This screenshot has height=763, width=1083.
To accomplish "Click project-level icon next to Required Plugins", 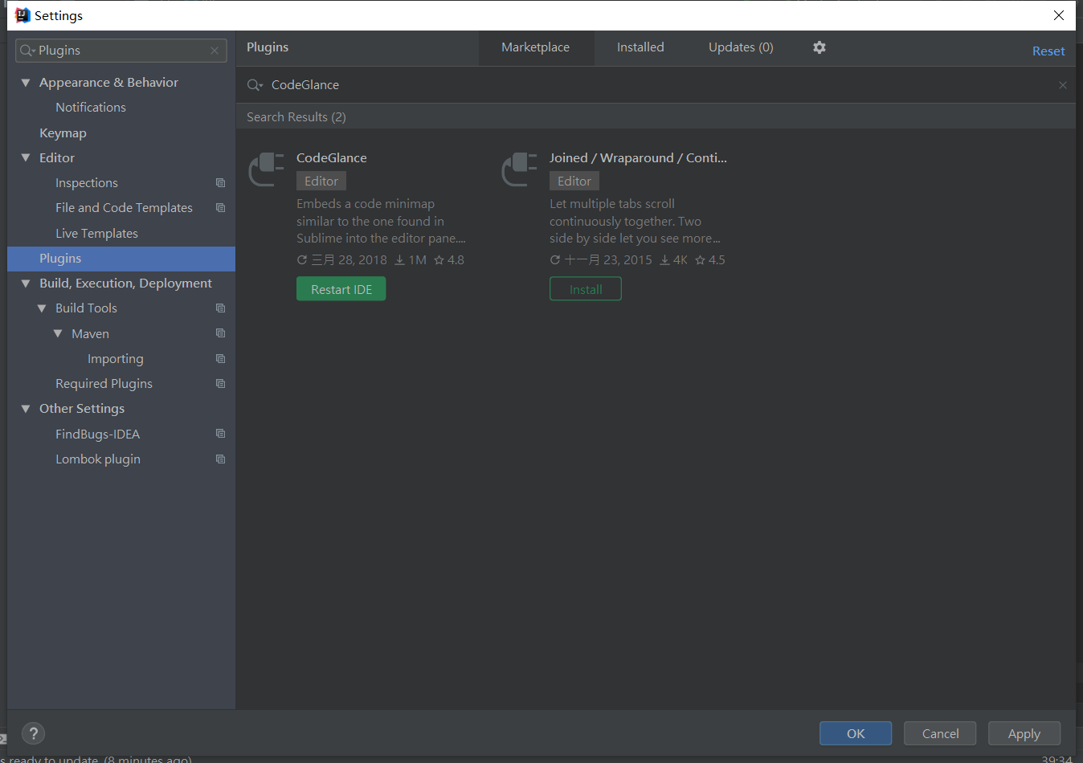I will click(x=220, y=384).
